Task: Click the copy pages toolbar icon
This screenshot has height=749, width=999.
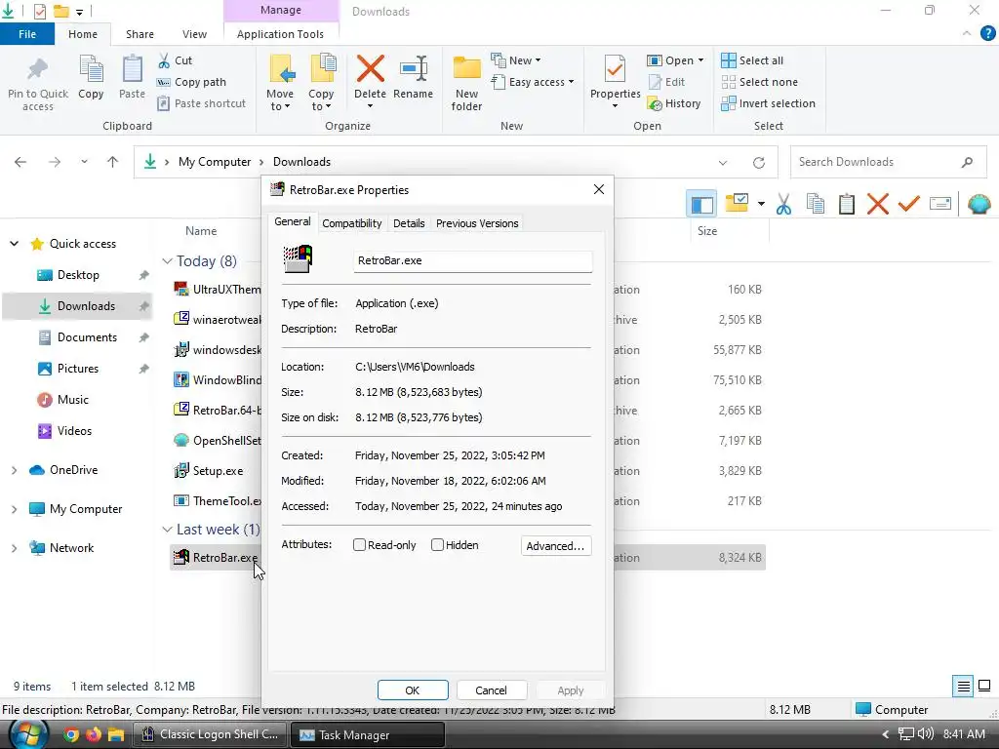Action: click(x=816, y=205)
